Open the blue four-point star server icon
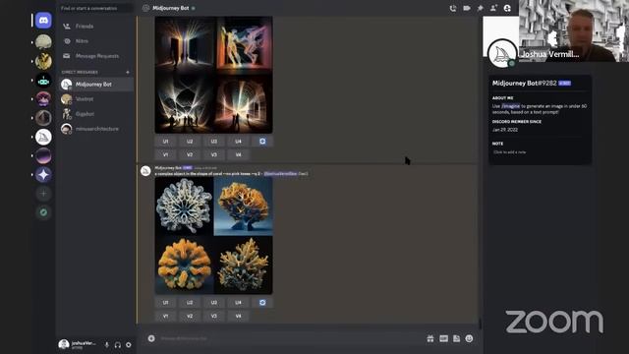 (43, 175)
